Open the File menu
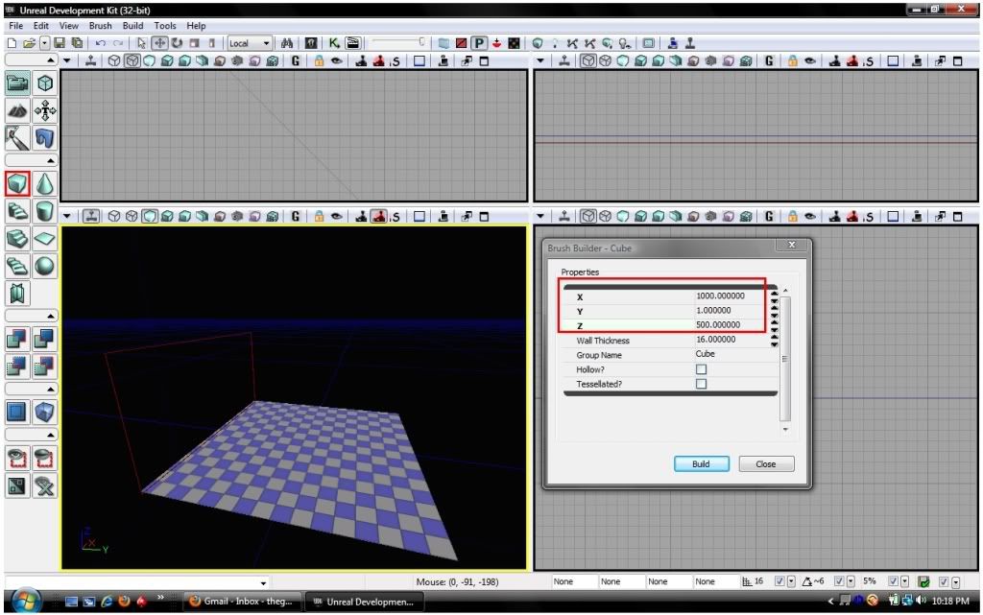The height and width of the screenshot is (615, 983). 15,26
